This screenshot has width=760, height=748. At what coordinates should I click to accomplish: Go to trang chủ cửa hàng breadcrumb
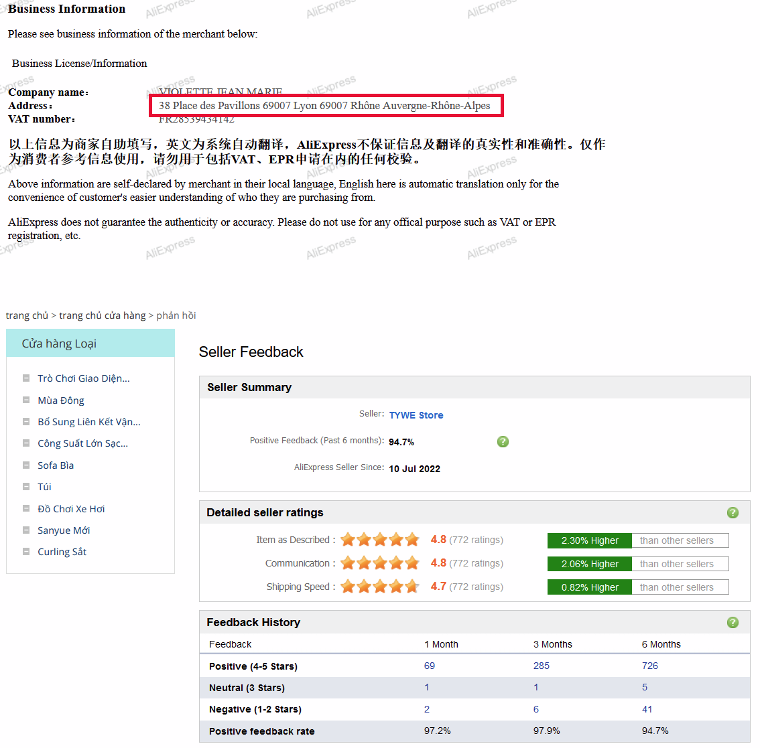103,315
